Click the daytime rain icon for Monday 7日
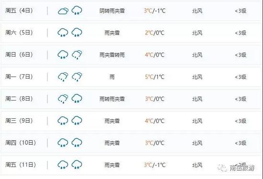263x179 pixels. [x=63, y=77]
